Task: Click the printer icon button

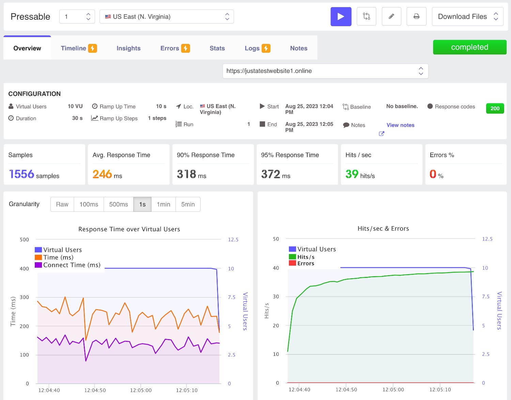Action: [416, 16]
